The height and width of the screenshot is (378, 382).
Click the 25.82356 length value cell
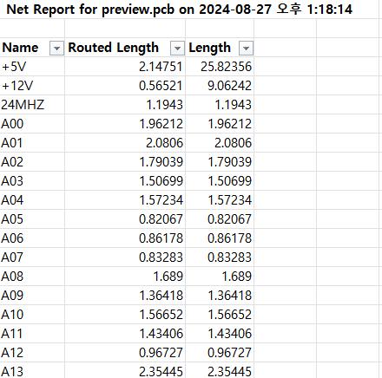coord(220,67)
